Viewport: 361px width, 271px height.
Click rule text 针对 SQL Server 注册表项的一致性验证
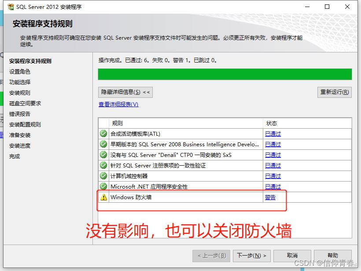click(158, 166)
